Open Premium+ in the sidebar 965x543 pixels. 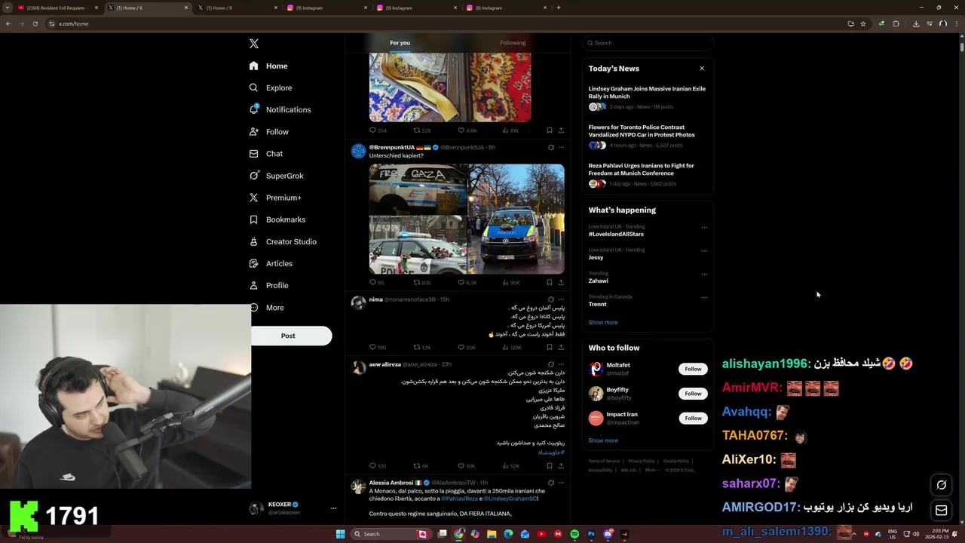pos(275,198)
